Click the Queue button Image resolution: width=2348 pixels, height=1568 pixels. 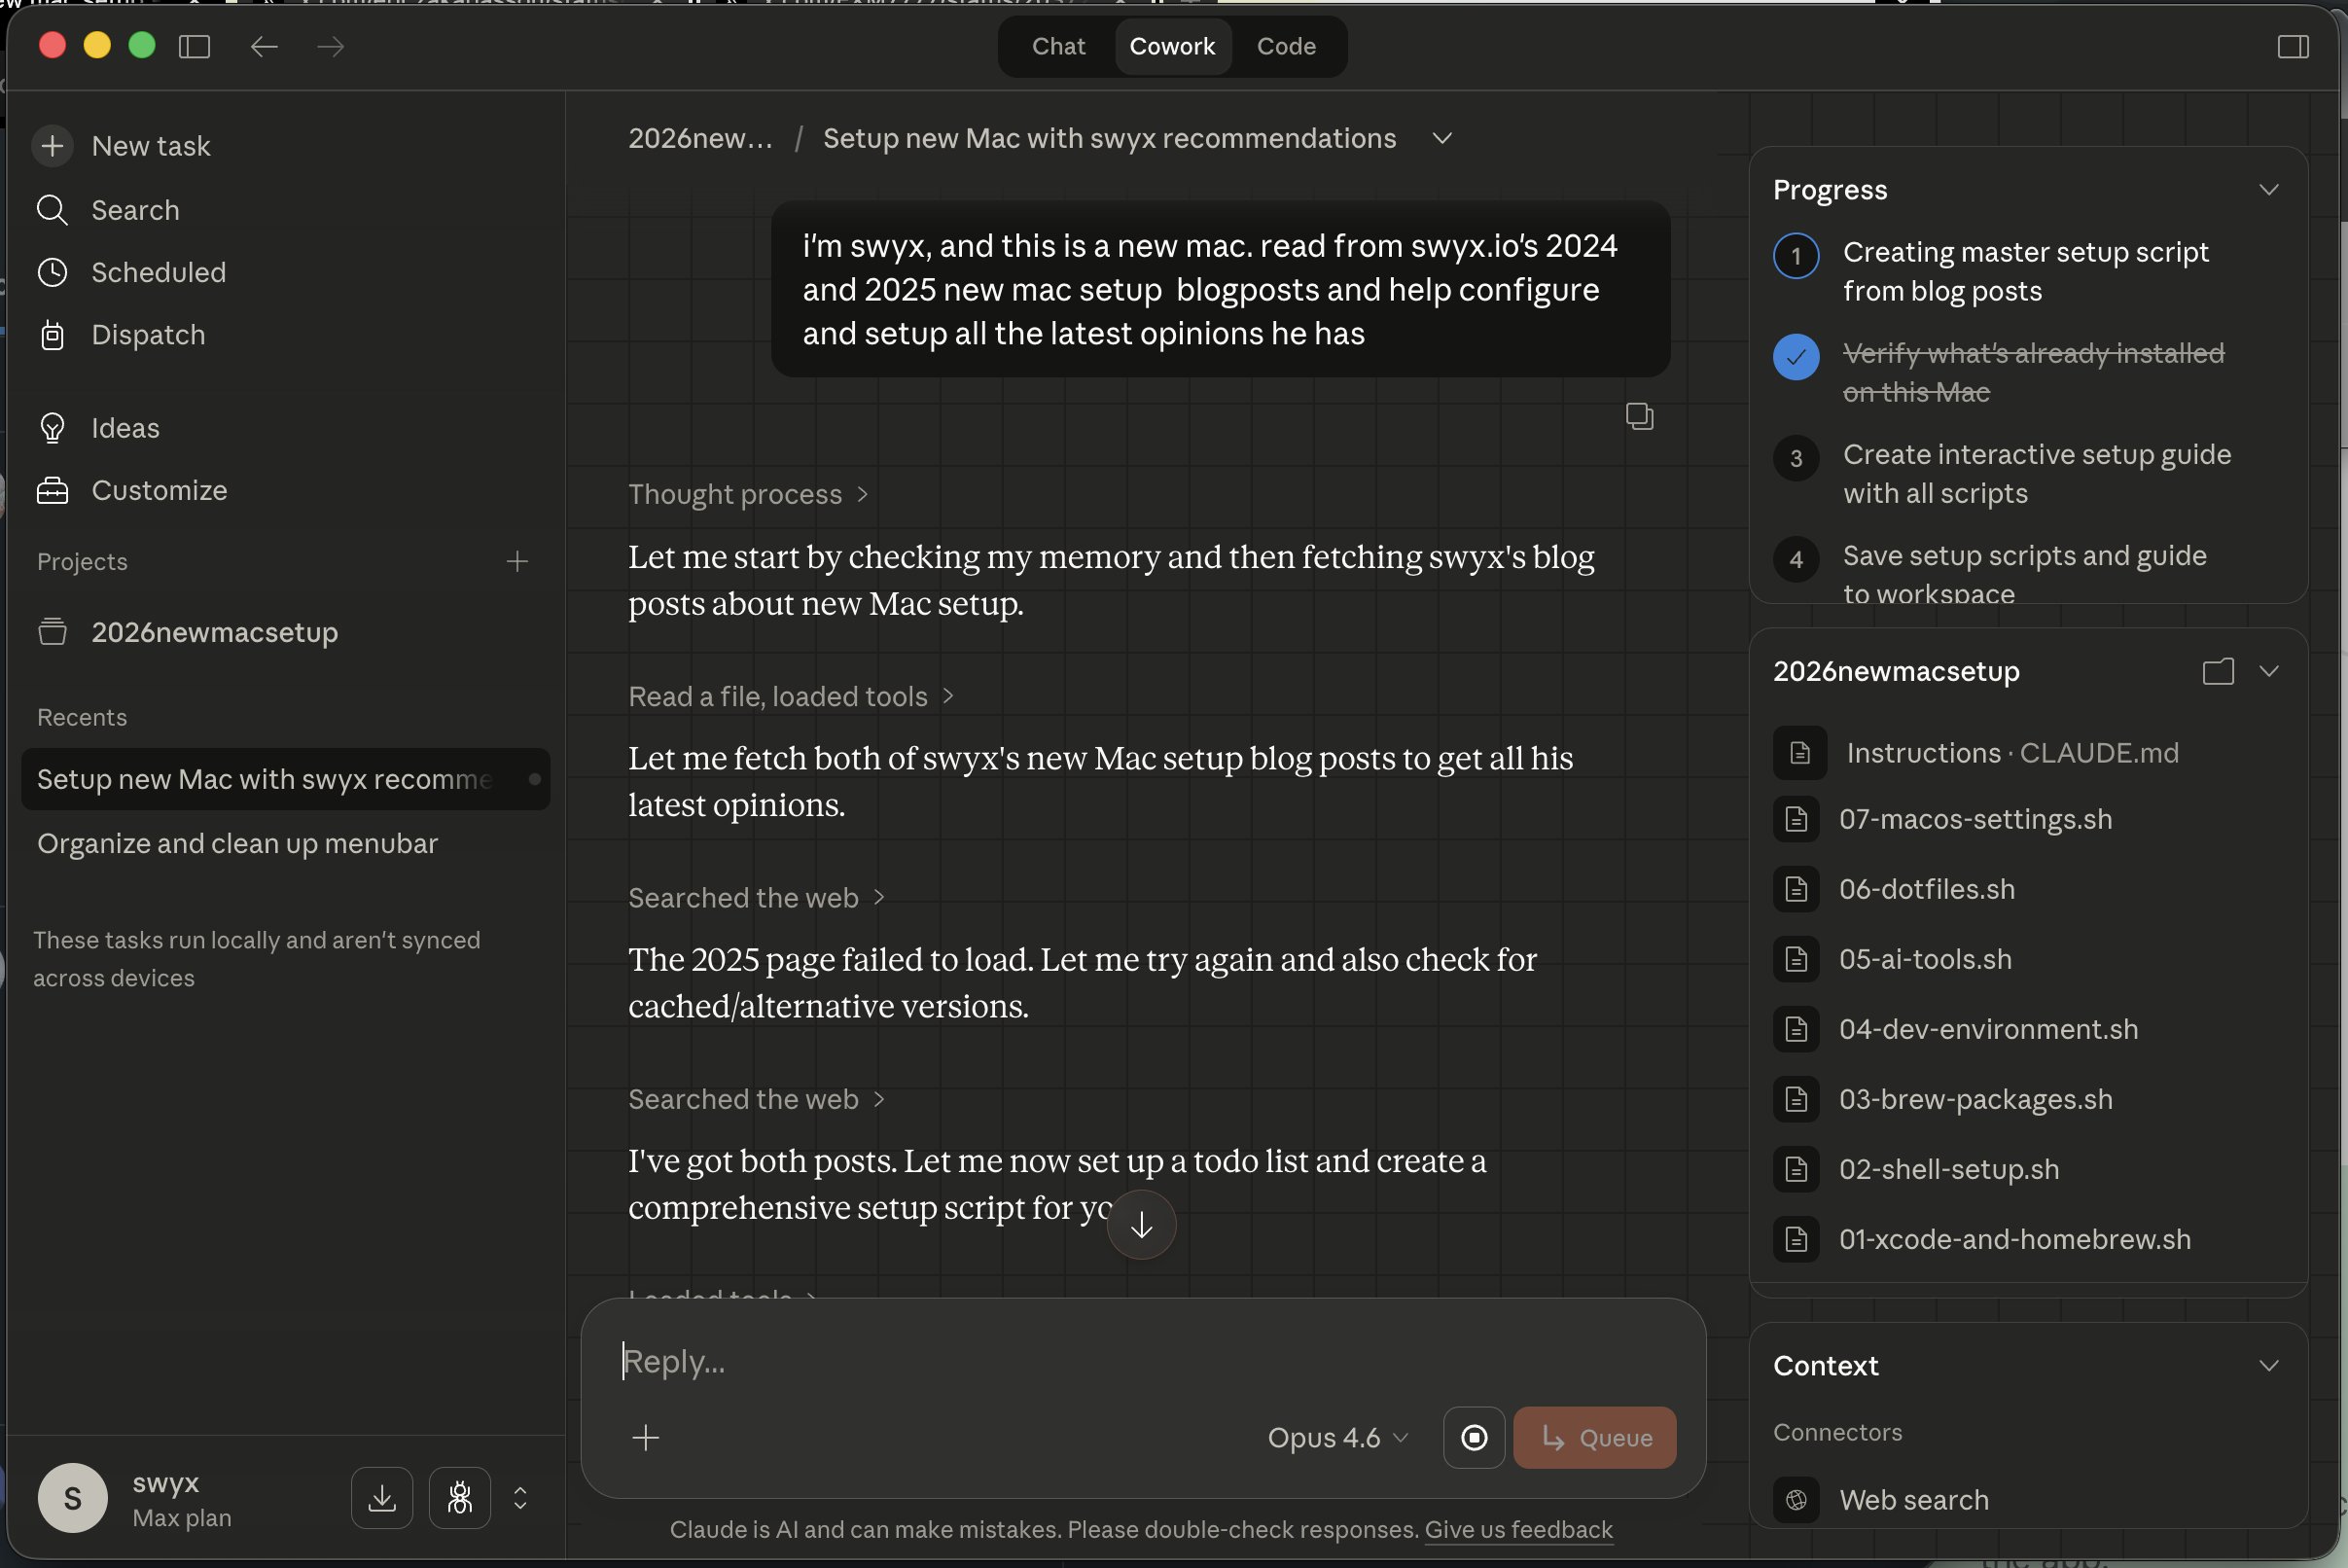click(1594, 1437)
